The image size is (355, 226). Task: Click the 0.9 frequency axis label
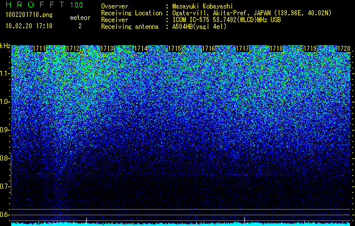[5, 130]
